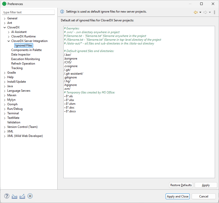
Task: Click the /CVS/ entry in ignore list
Action: [68, 62]
